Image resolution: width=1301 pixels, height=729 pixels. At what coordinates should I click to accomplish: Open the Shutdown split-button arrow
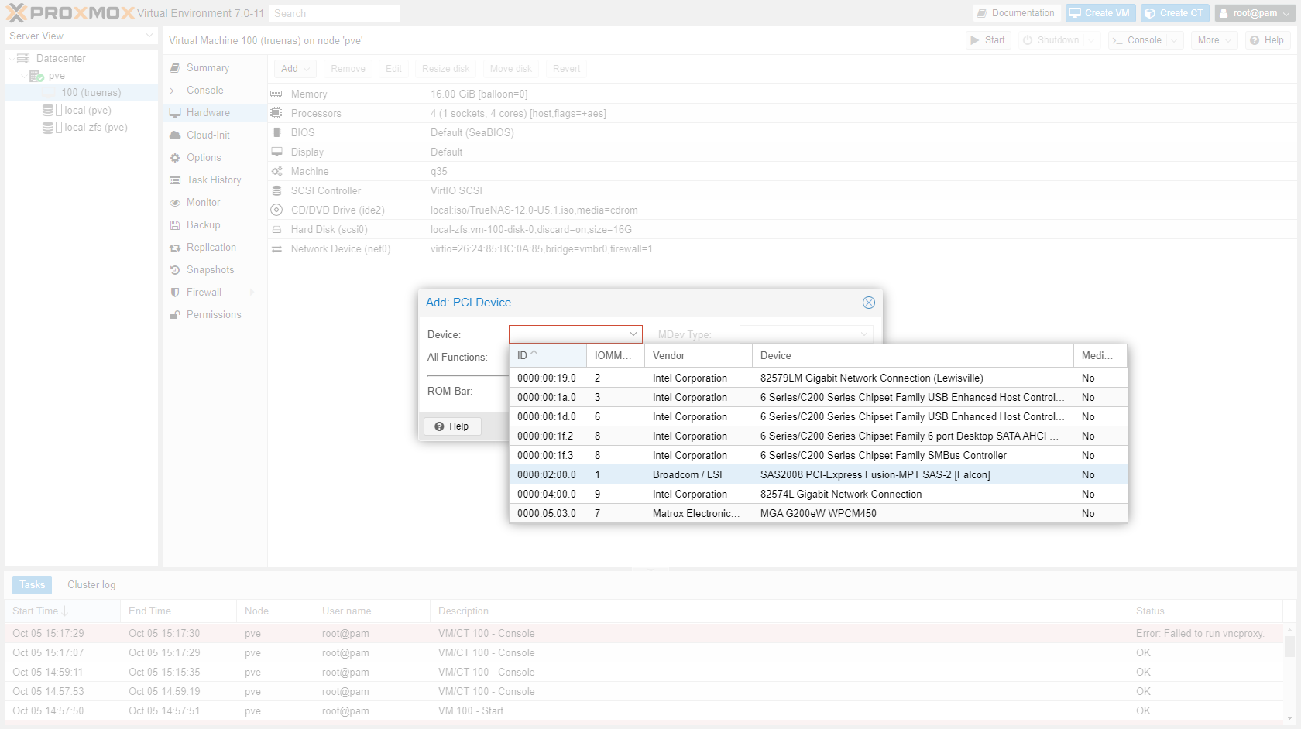pyautogui.click(x=1092, y=40)
